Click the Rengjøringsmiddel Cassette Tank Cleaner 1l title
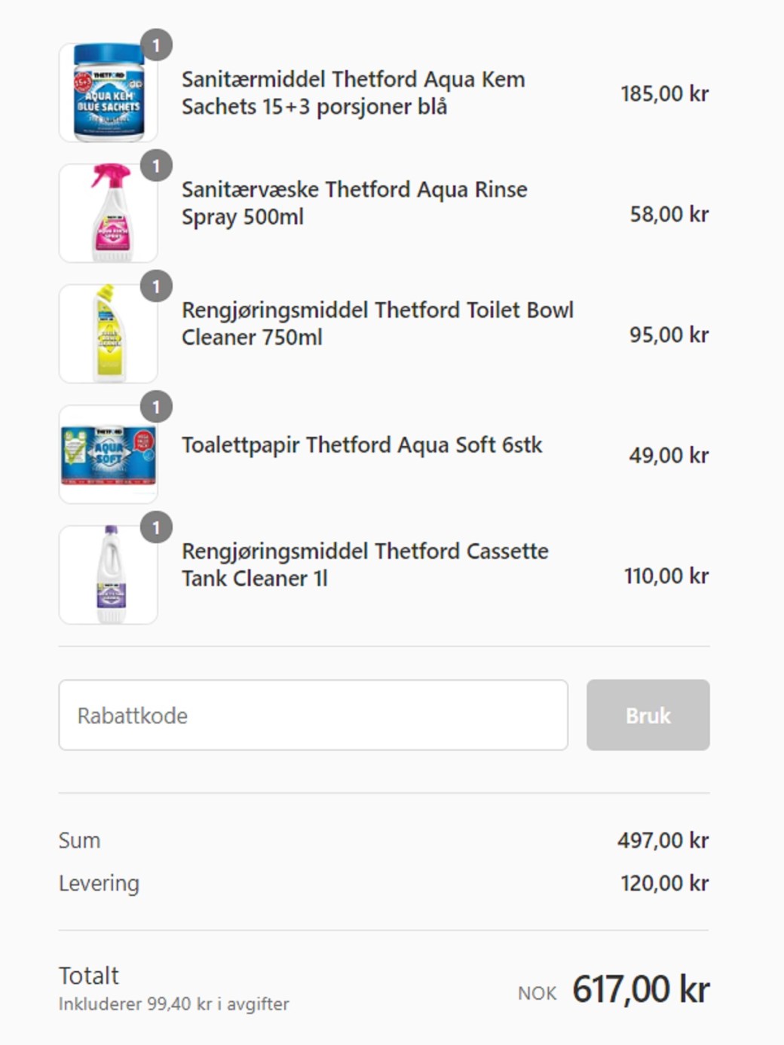The height and width of the screenshot is (1045, 784). (x=365, y=564)
